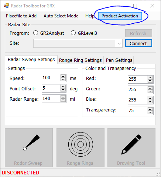
Task: Open the Help menu
Action: click(90, 16)
